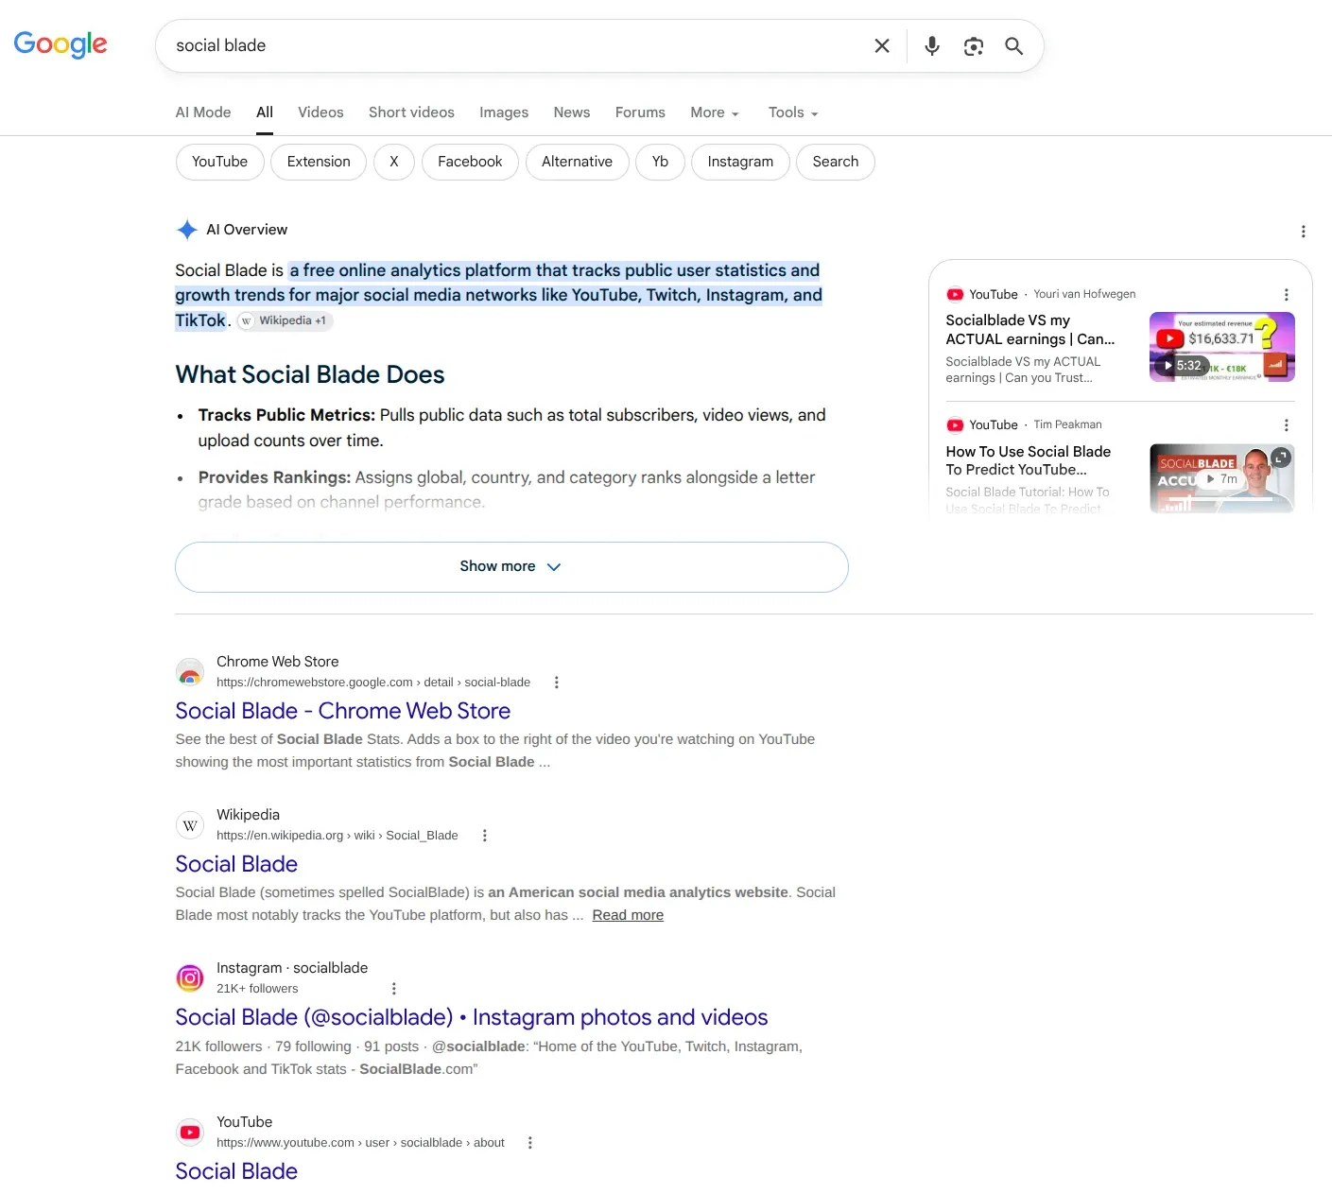
Task: Click Read more in Wikipedia snippet
Action: click(x=628, y=915)
